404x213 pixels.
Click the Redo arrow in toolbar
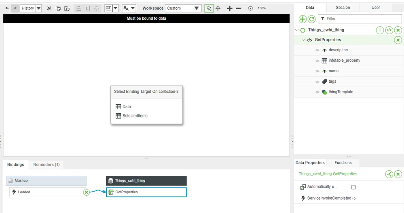click(x=15, y=8)
